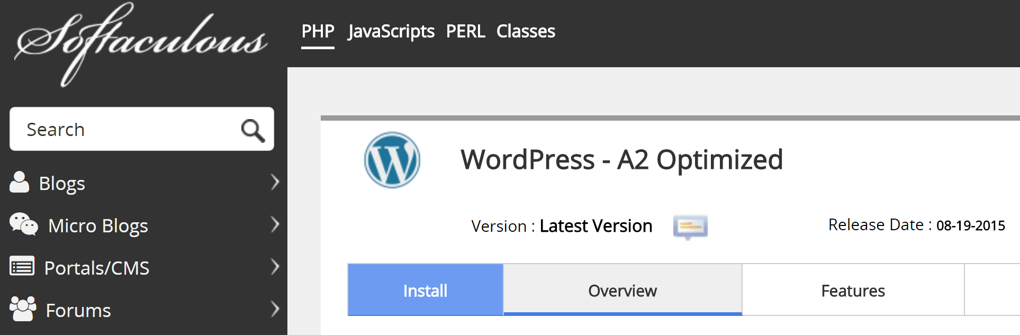Expand the Micro Blogs category chevron
This screenshot has height=335, width=1020.
point(275,224)
